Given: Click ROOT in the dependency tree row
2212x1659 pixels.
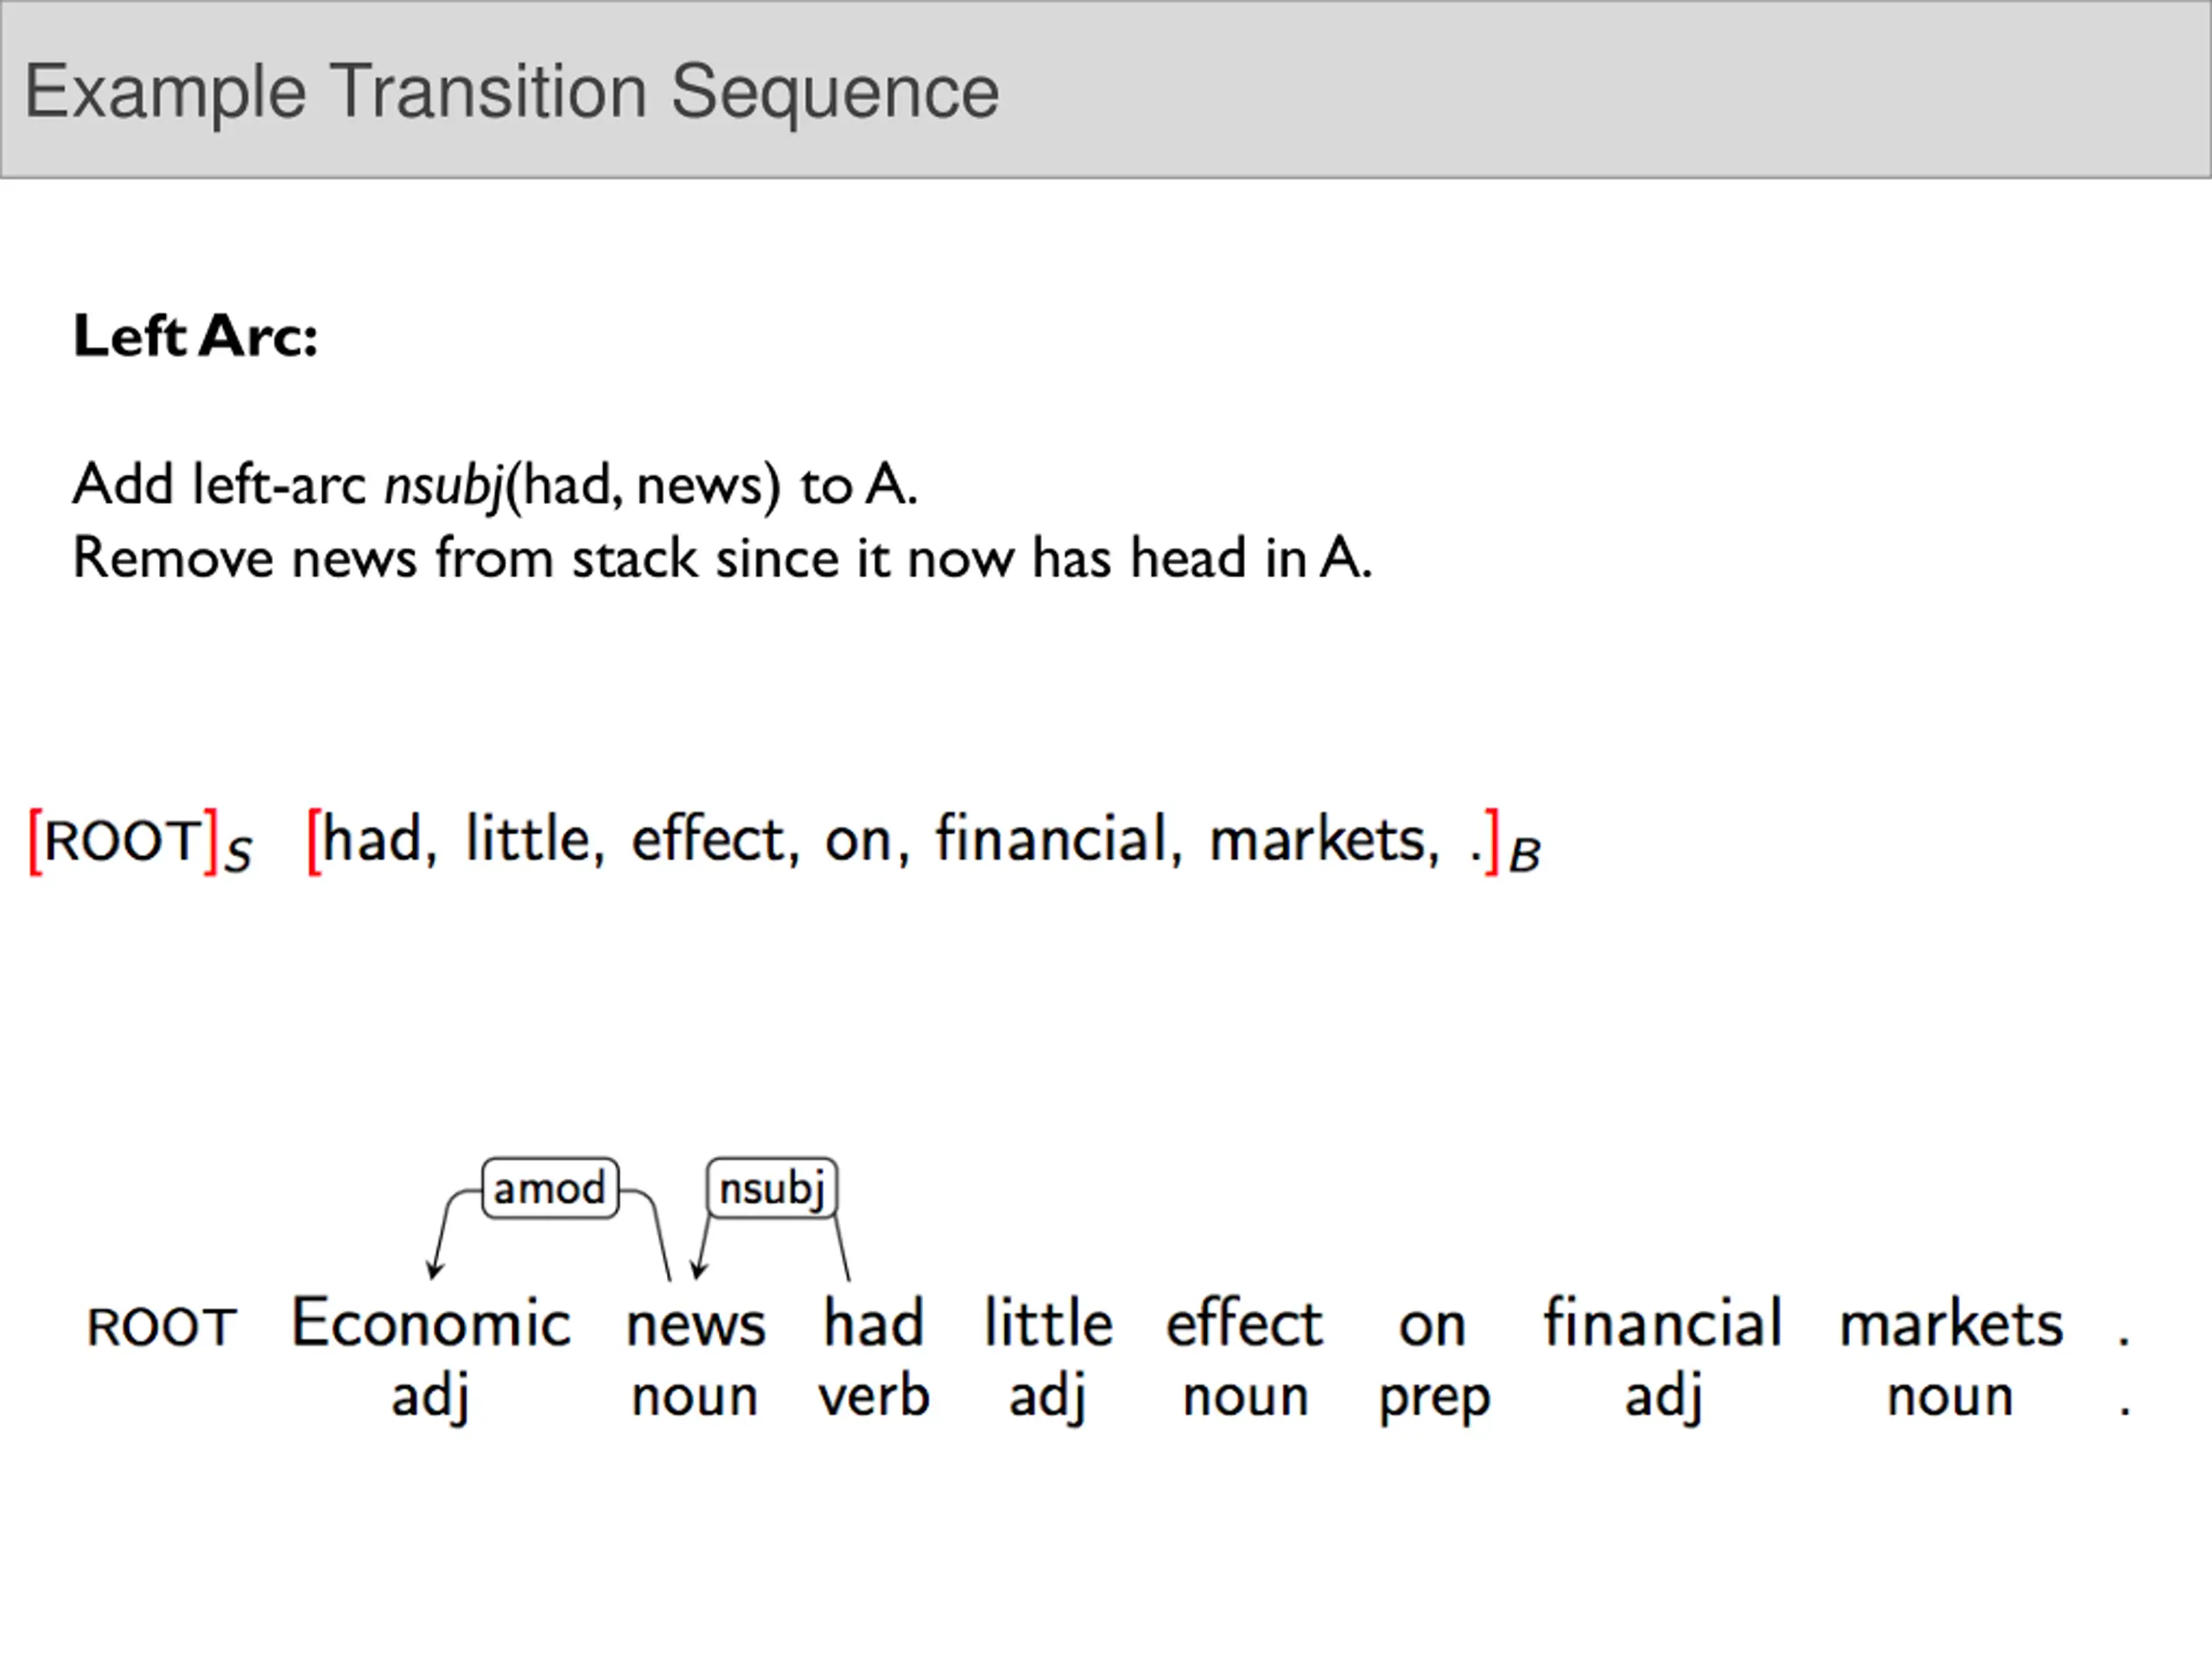Looking at the screenshot, I should coord(162,1327).
